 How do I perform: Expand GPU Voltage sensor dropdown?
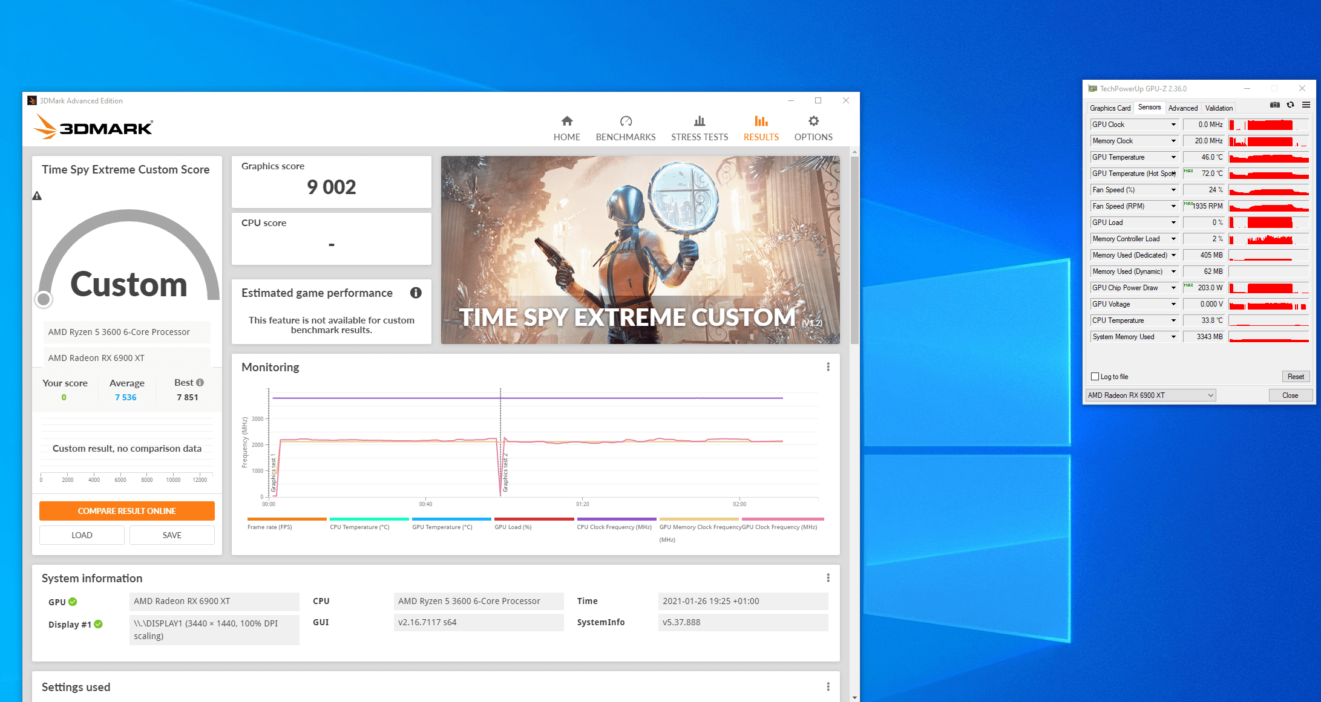tap(1173, 304)
